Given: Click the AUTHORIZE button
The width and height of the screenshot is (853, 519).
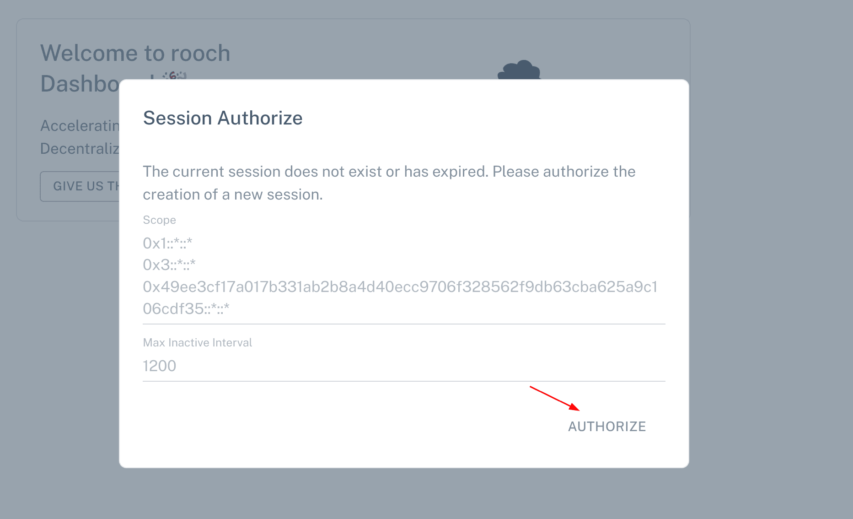Looking at the screenshot, I should point(606,427).
